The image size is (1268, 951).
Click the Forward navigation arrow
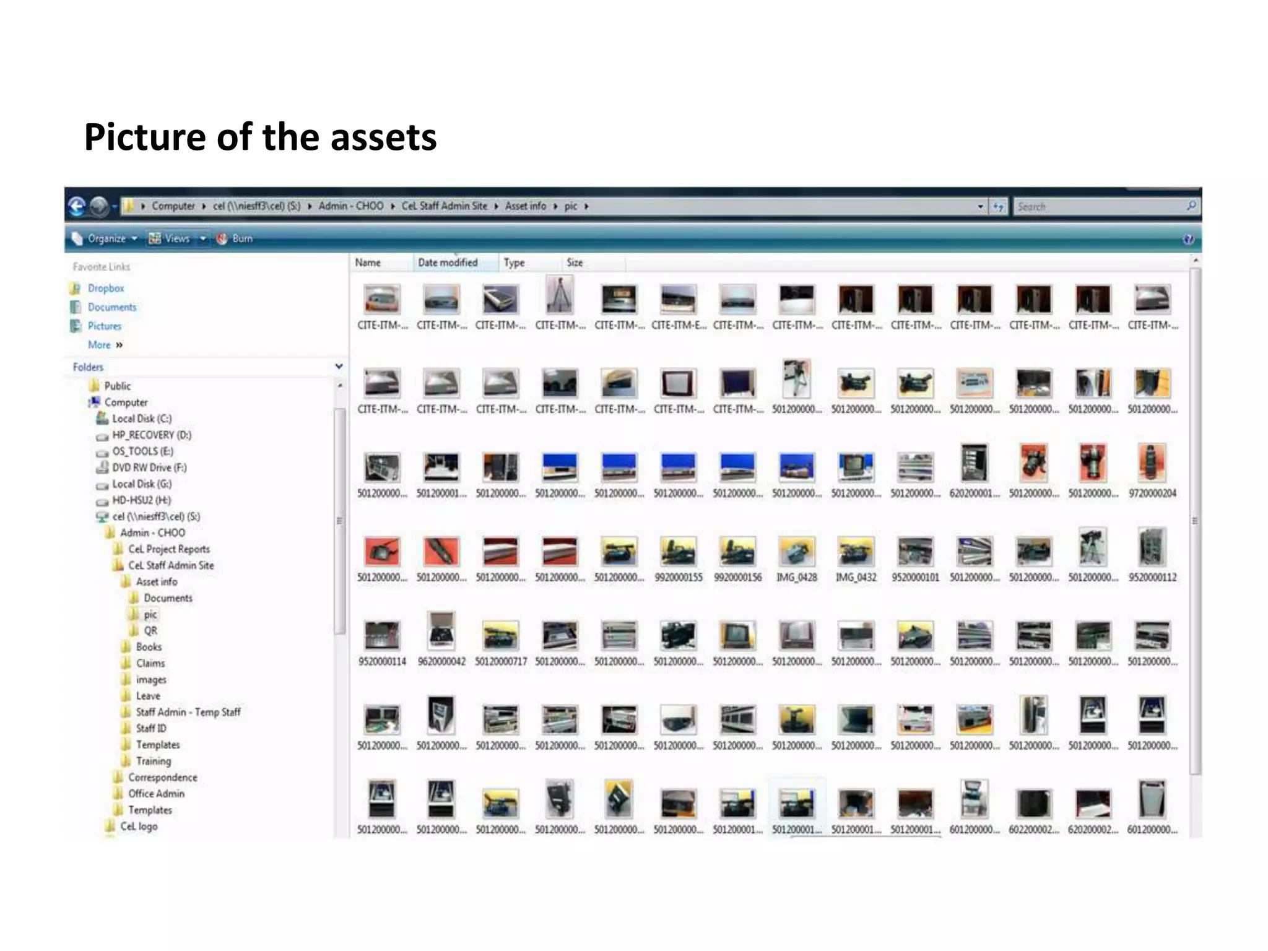[99, 206]
